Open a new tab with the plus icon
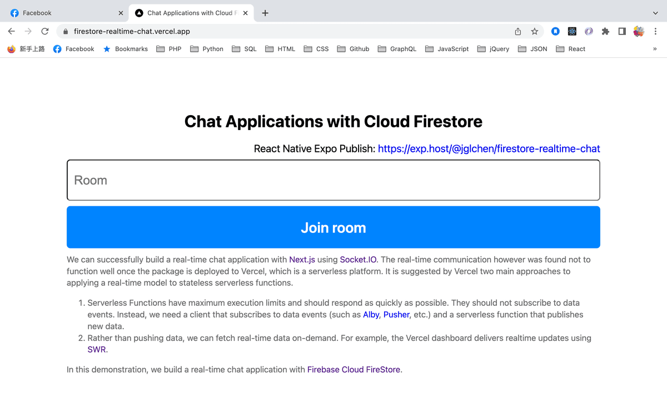 tap(265, 13)
